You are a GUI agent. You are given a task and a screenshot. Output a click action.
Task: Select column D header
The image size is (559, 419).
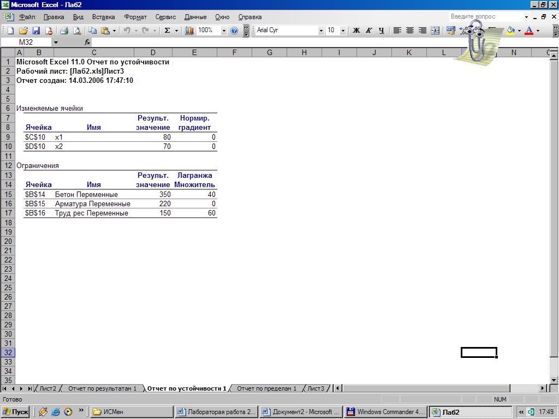[153, 53]
